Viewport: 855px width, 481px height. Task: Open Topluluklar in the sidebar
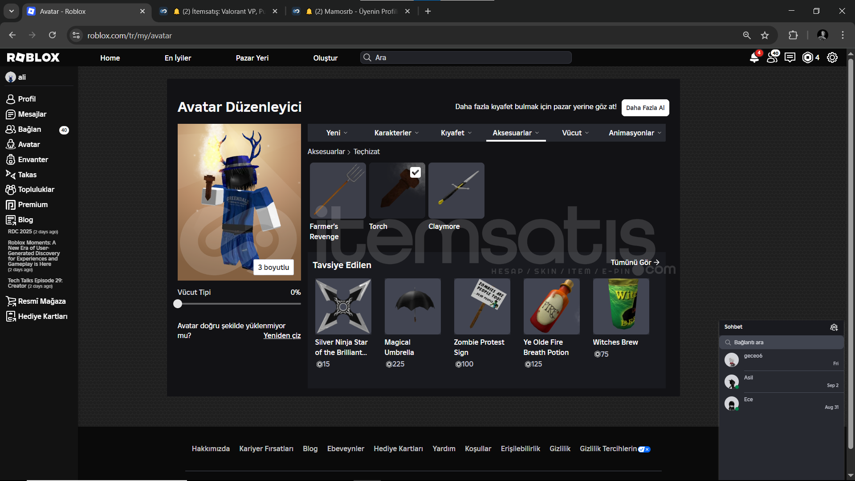pyautogui.click(x=30, y=189)
